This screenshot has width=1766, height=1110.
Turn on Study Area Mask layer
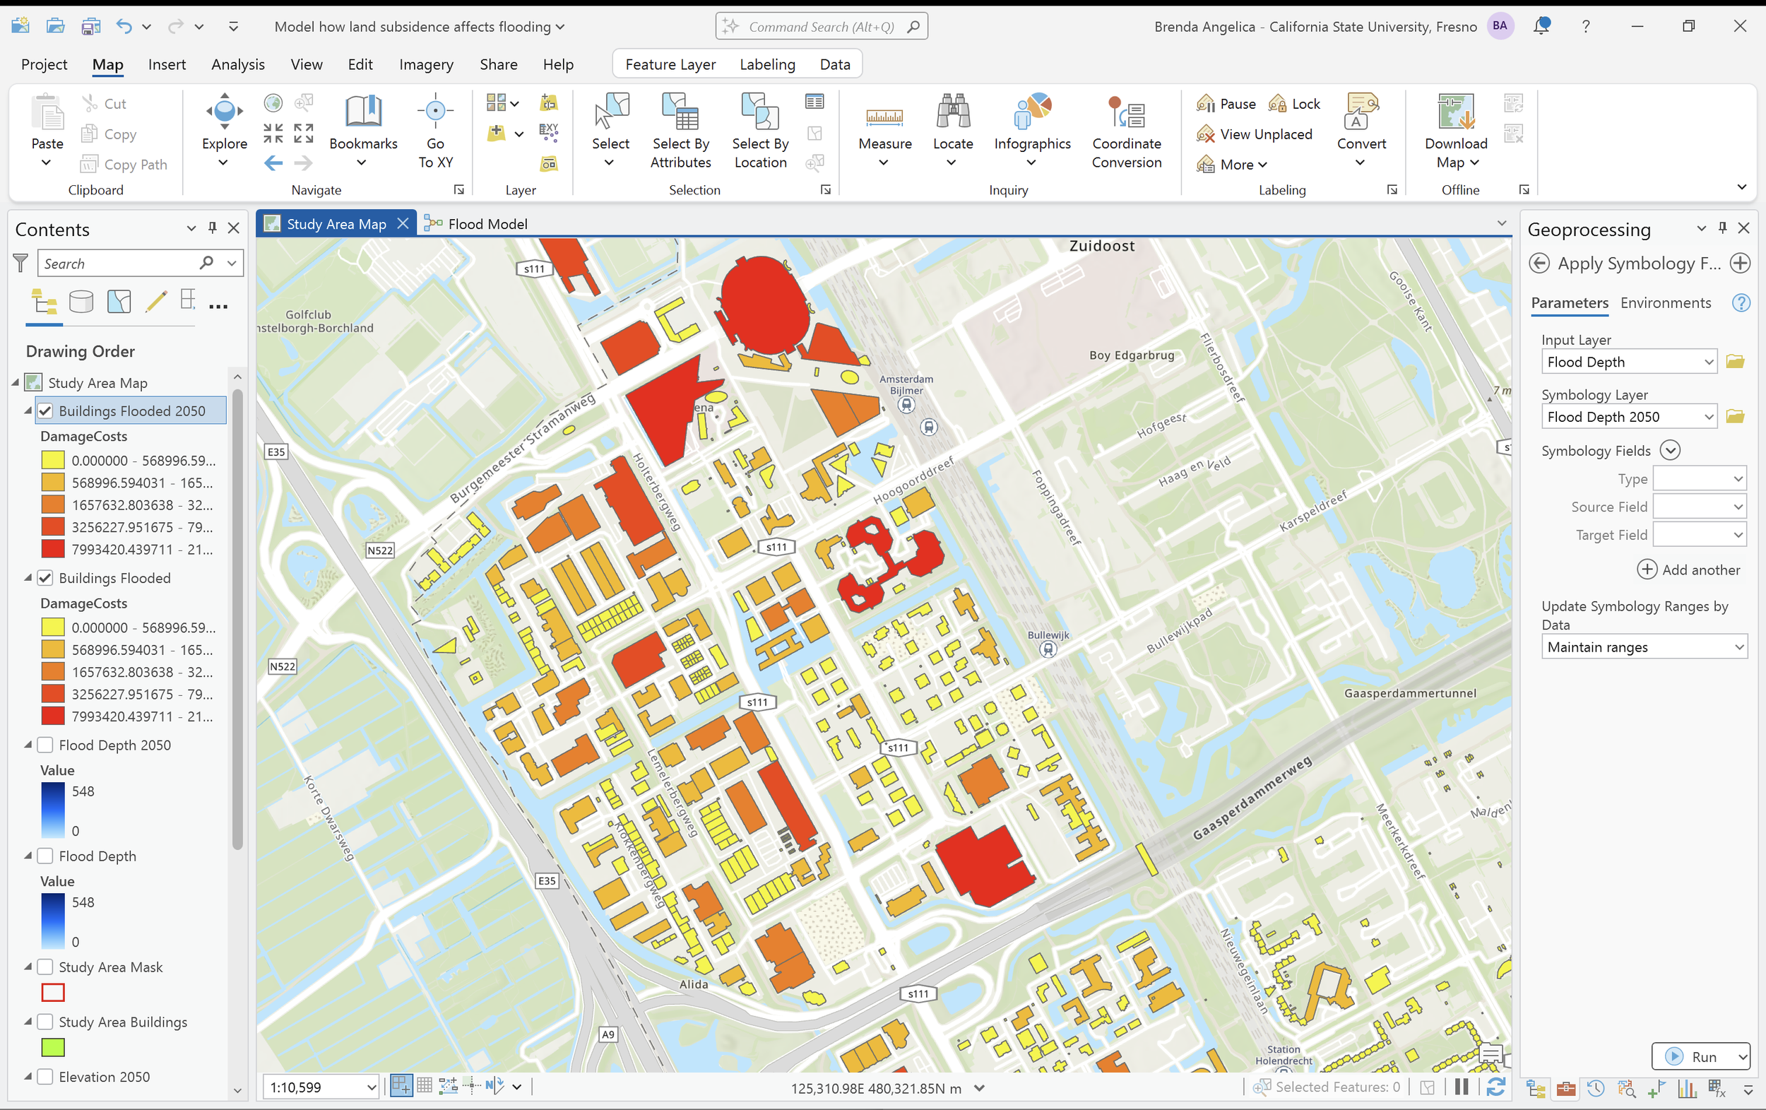pyautogui.click(x=45, y=967)
